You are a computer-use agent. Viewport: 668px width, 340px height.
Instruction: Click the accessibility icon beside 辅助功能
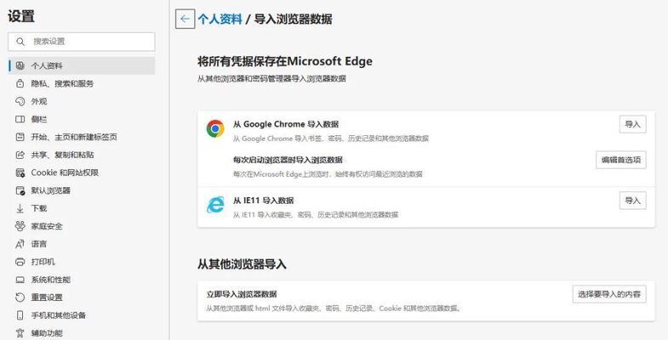pos(20,332)
